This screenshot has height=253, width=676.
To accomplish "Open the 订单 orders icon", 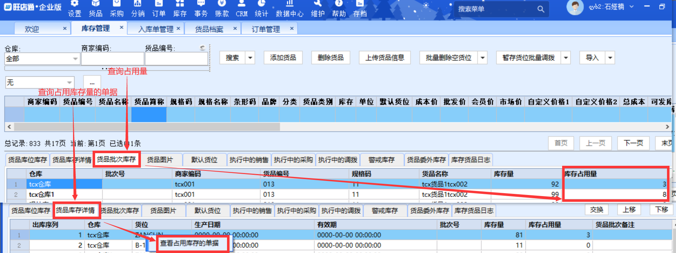I will 159,9.
